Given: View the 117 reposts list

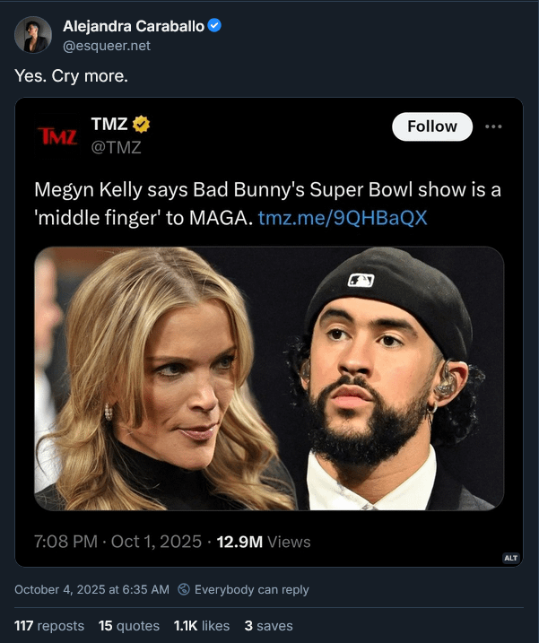Looking at the screenshot, I should click(49, 626).
